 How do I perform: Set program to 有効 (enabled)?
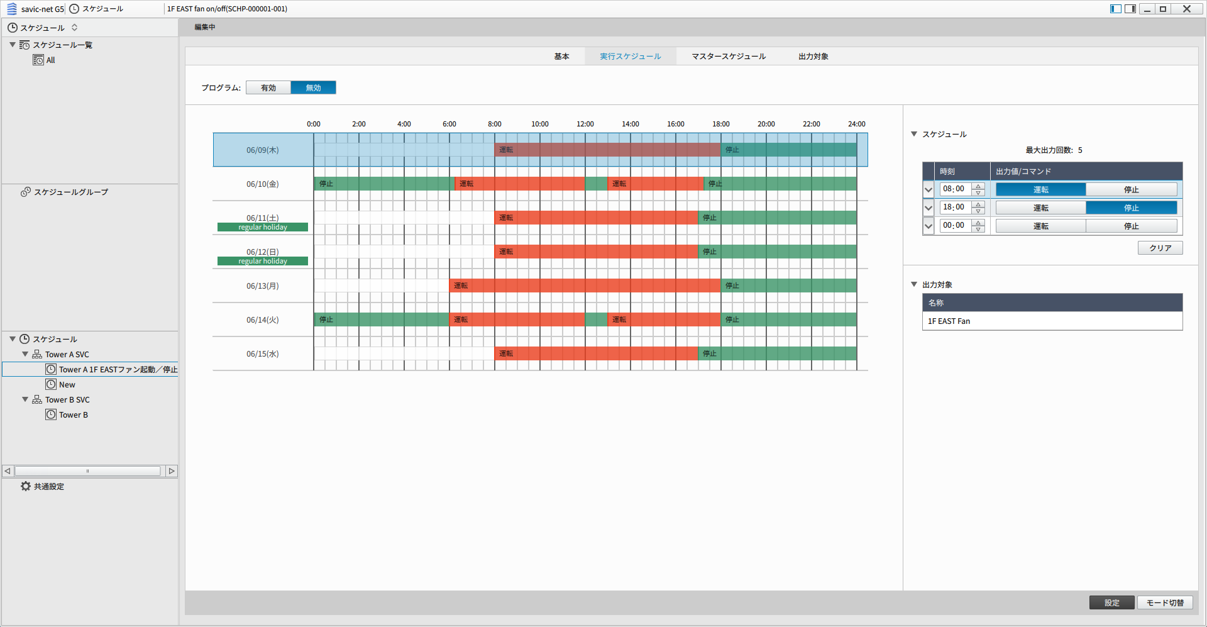pyautogui.click(x=268, y=87)
